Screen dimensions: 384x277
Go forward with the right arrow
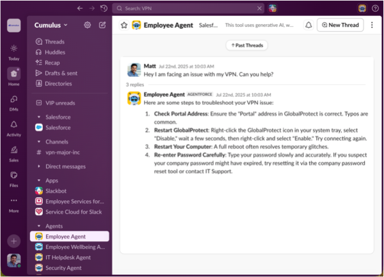click(x=92, y=8)
